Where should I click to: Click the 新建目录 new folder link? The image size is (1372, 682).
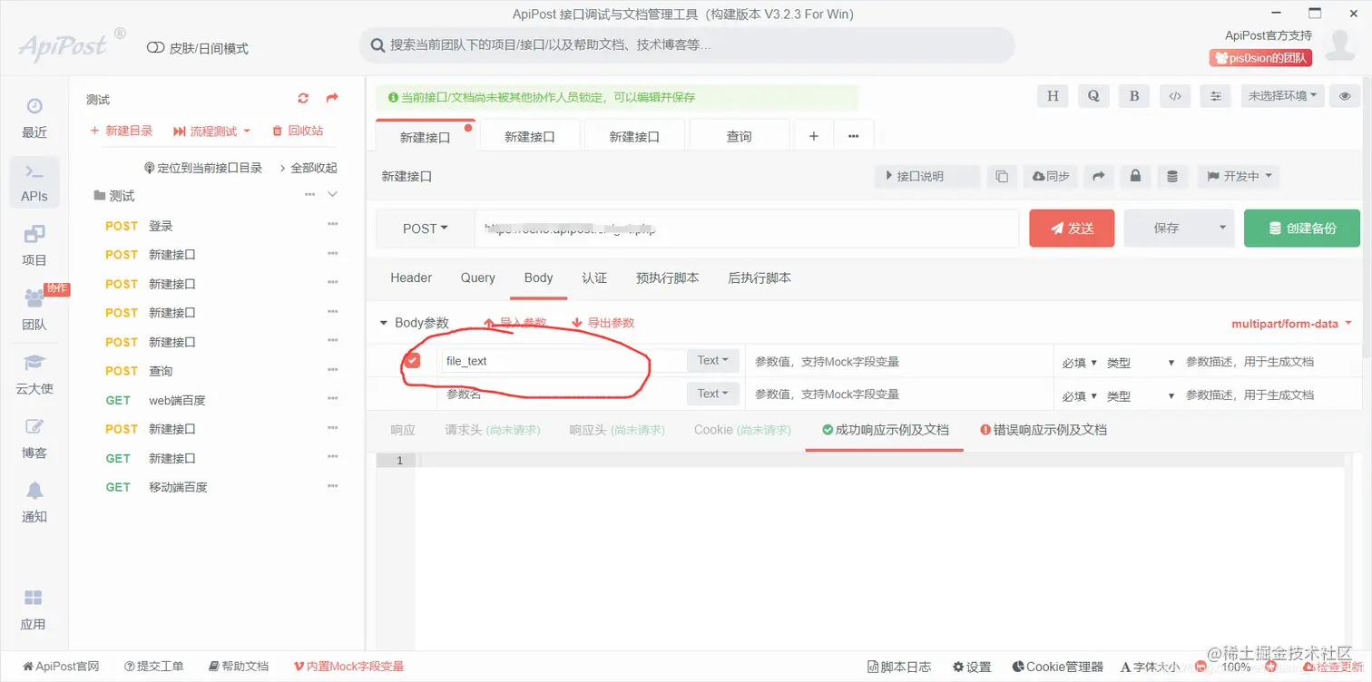122,132
